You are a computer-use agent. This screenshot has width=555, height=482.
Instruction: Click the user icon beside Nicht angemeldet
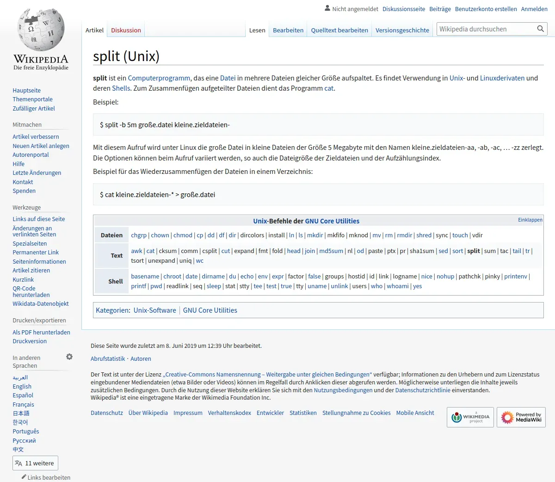click(x=327, y=8)
